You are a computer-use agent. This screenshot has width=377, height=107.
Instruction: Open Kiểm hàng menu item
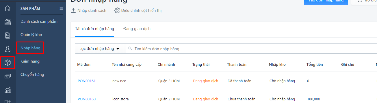point(30,61)
